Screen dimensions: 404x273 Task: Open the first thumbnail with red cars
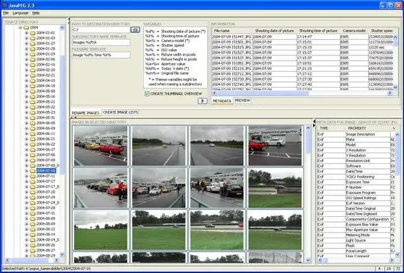[x=100, y=146]
